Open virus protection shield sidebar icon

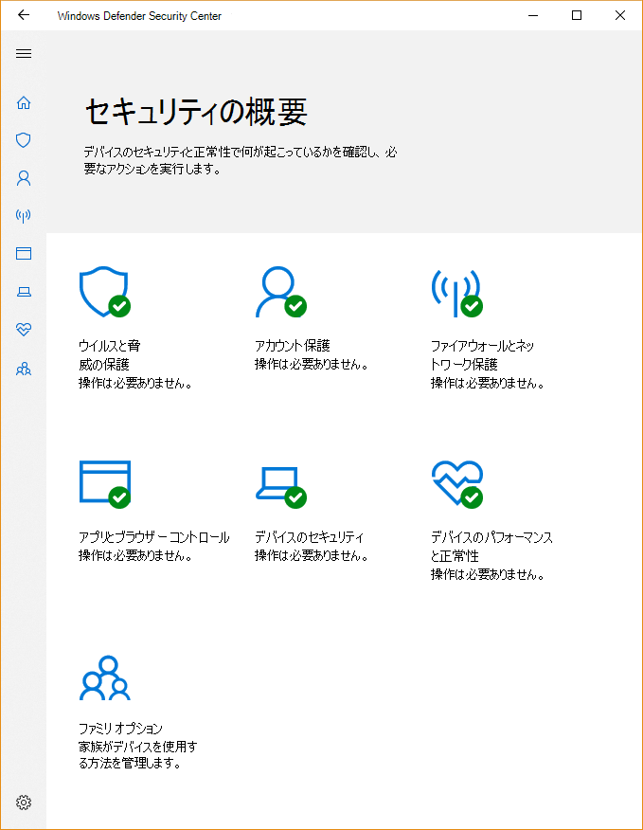24,140
